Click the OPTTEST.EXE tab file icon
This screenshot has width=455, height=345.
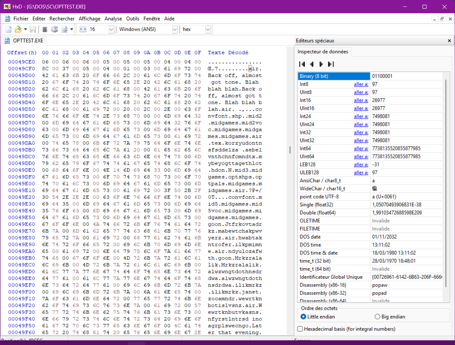click(x=7, y=41)
